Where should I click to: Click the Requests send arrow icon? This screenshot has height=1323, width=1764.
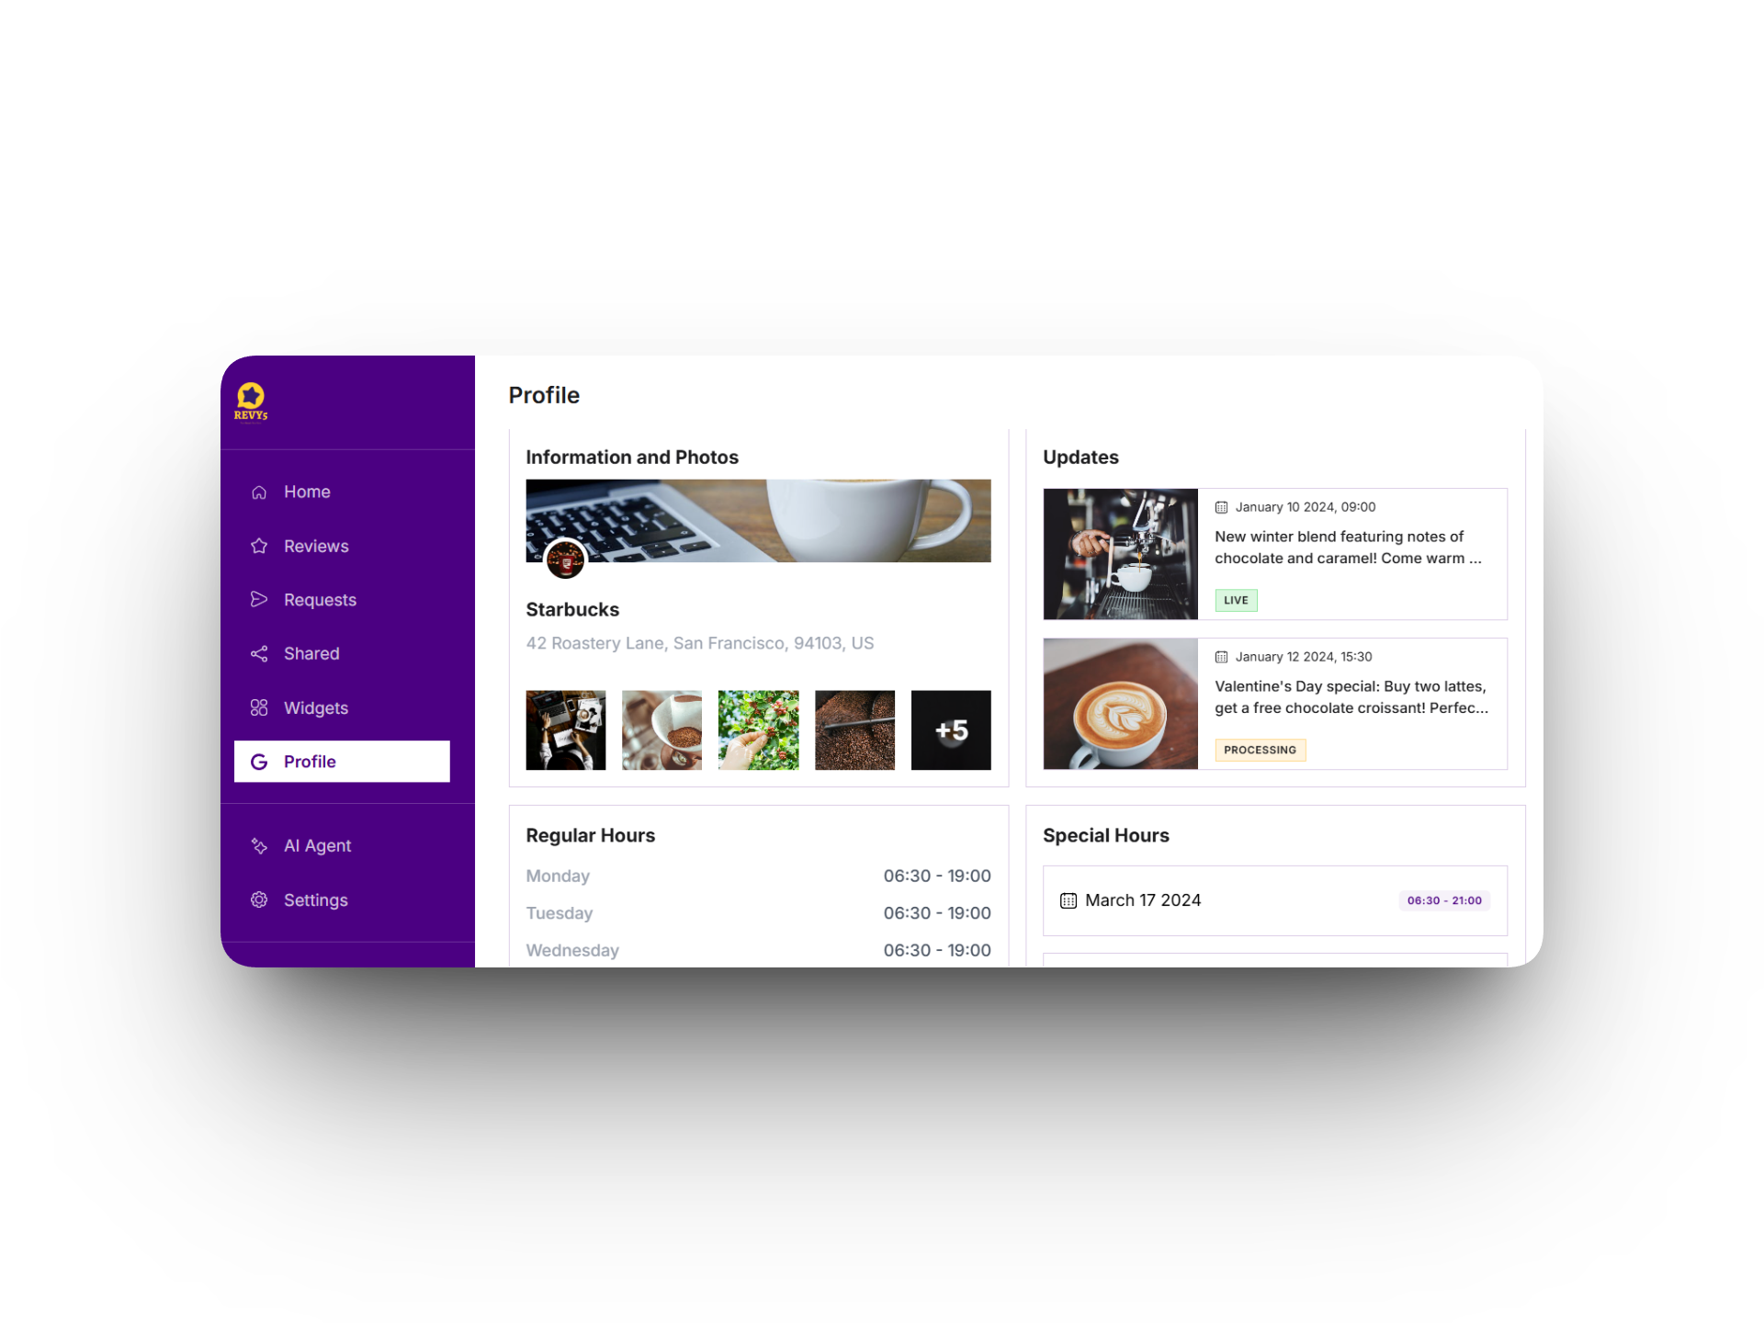[259, 600]
